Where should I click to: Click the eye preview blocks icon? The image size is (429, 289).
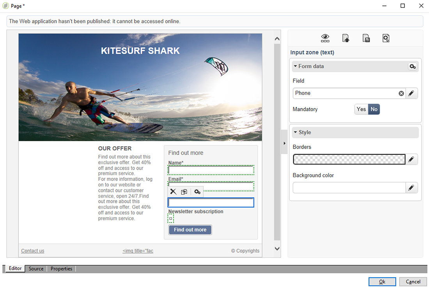[325, 38]
